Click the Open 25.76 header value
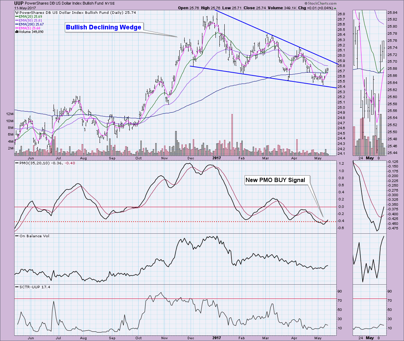The width and height of the screenshot is (404, 341). click(x=189, y=8)
